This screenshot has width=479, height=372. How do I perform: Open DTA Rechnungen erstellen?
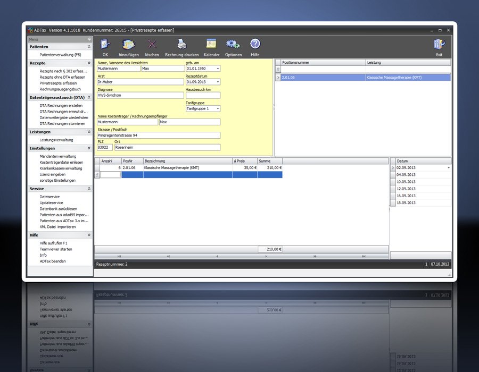(61, 106)
